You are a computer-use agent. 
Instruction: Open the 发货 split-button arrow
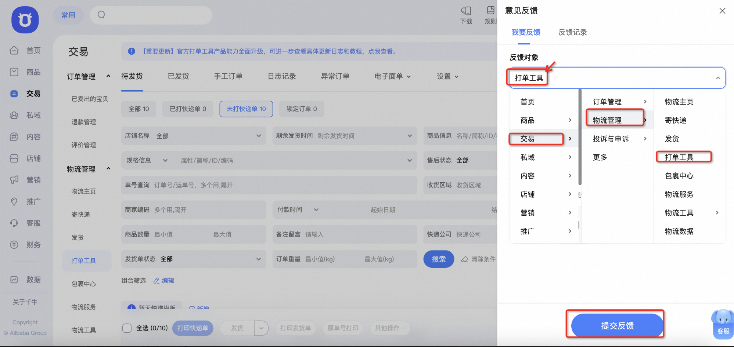pyautogui.click(x=261, y=328)
